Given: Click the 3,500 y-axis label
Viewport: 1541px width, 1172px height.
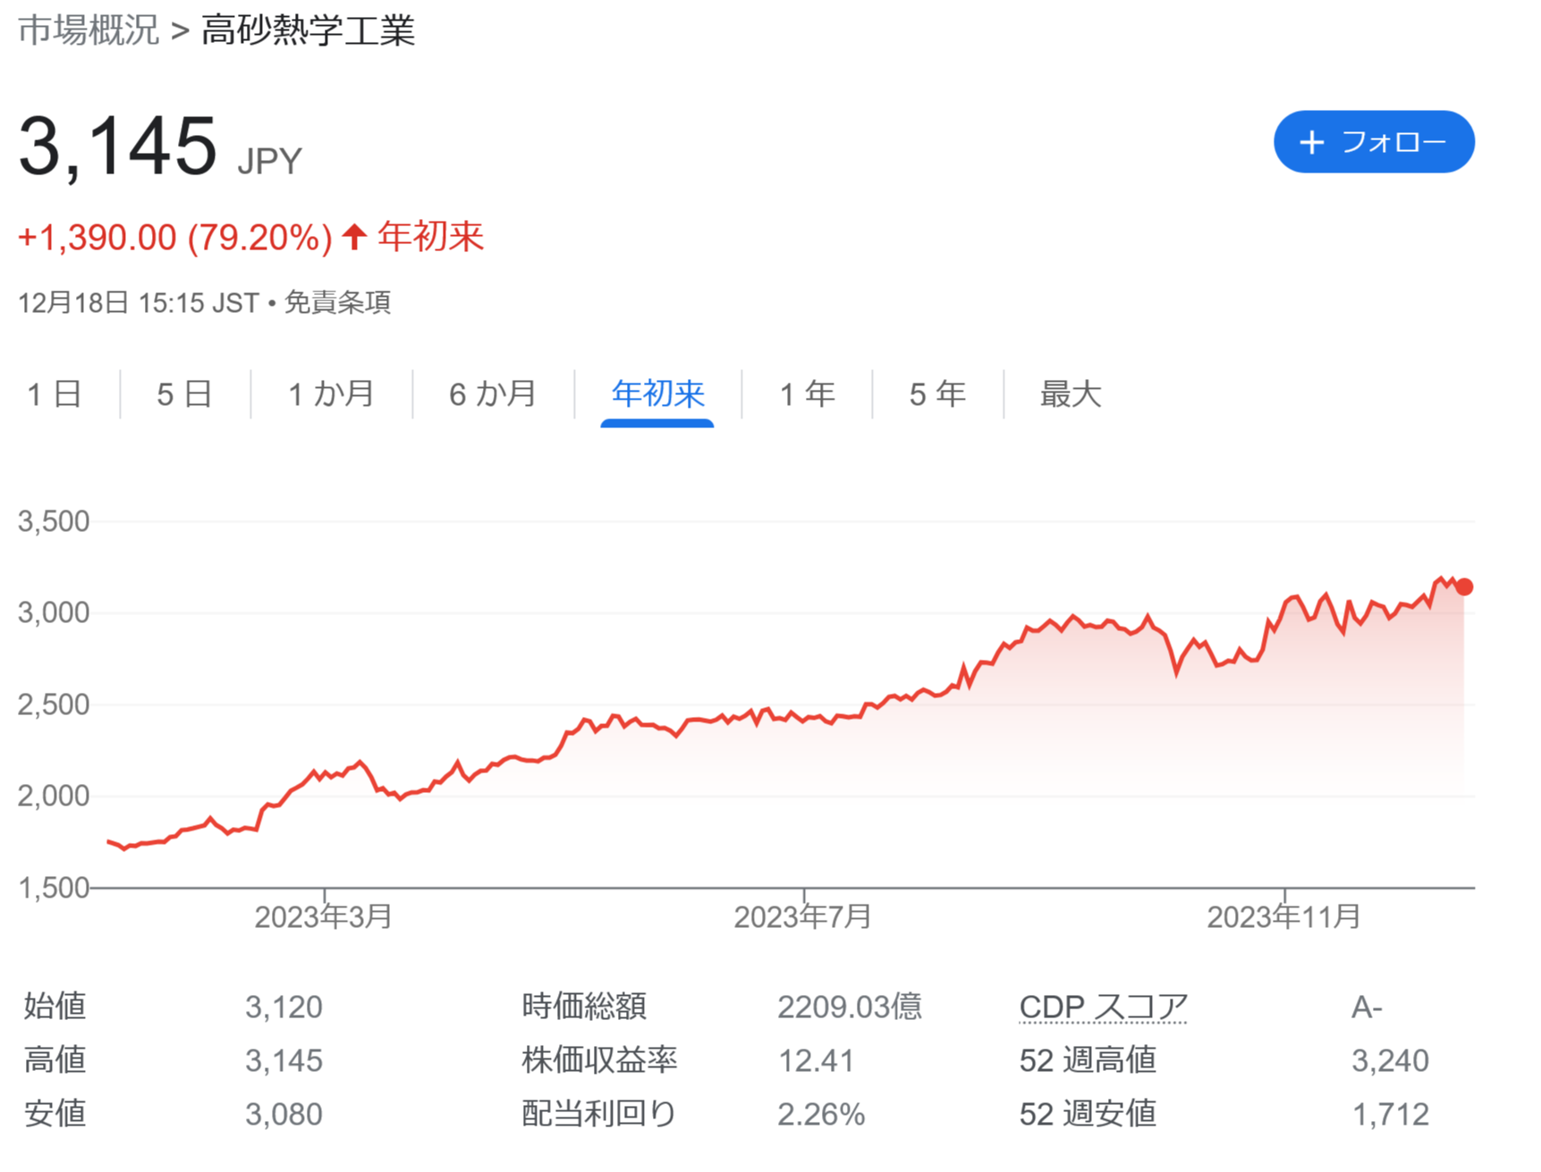Looking at the screenshot, I should (x=54, y=521).
